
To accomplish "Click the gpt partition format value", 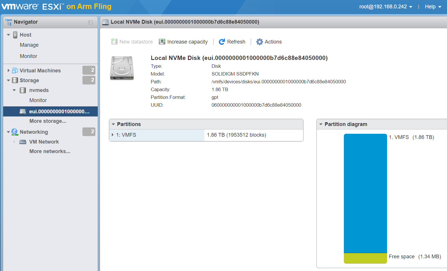I will coord(215,97).
